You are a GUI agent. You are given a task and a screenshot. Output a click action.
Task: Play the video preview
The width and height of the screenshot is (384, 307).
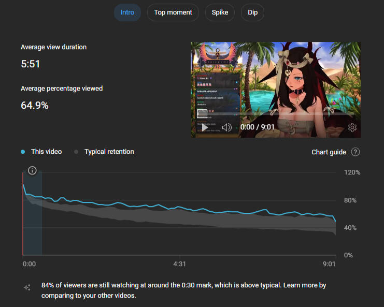coord(204,127)
